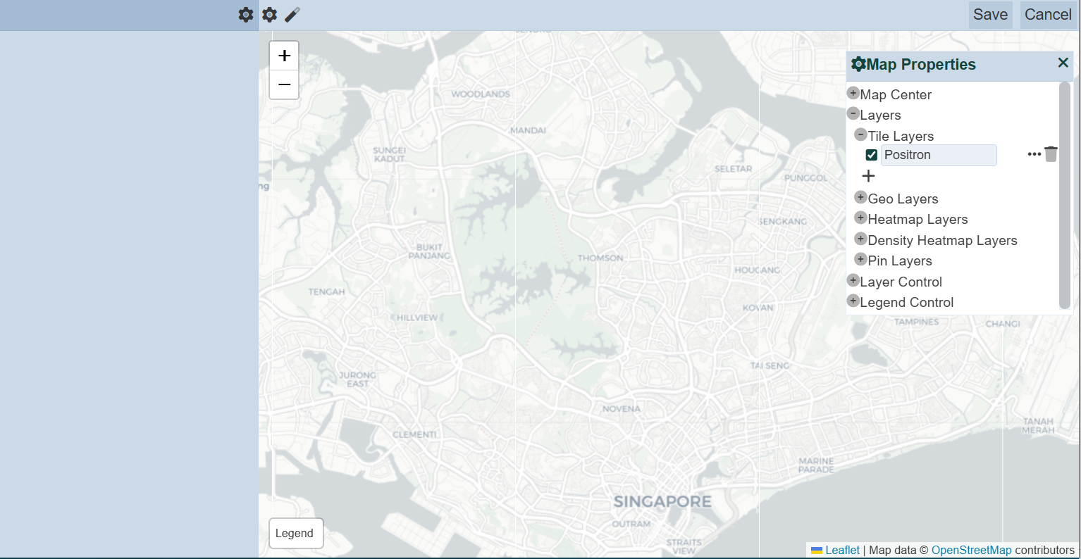Zoom in on the map
Image resolution: width=1081 pixels, height=559 pixels.
[x=284, y=56]
